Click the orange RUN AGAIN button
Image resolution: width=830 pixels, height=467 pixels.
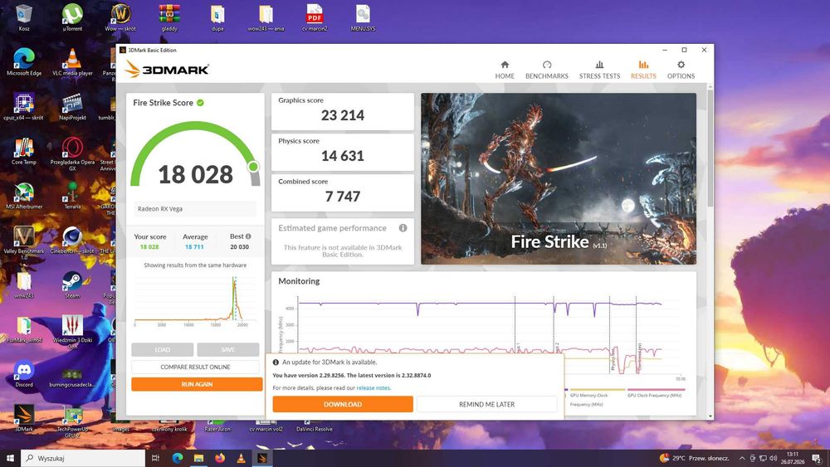(197, 384)
